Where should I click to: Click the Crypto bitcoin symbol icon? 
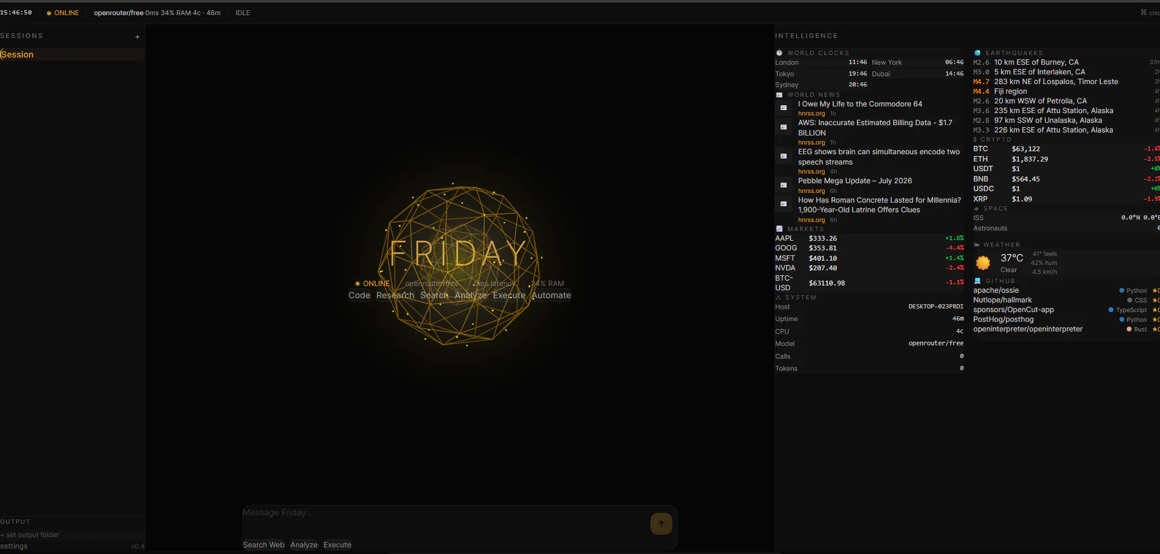(x=975, y=140)
